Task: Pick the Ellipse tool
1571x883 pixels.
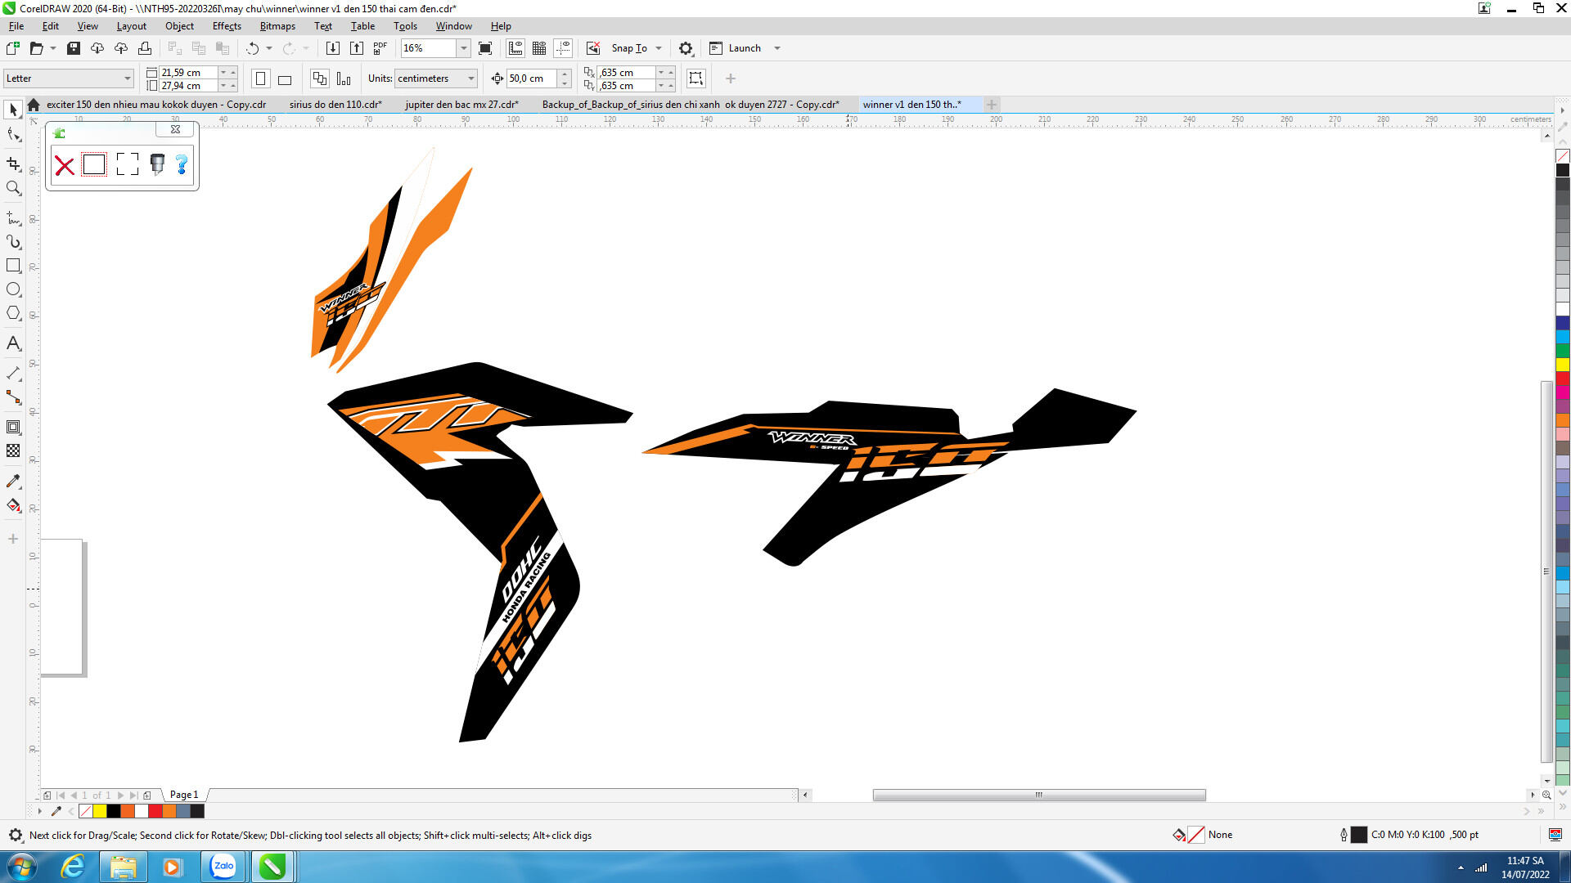Action: (x=13, y=289)
